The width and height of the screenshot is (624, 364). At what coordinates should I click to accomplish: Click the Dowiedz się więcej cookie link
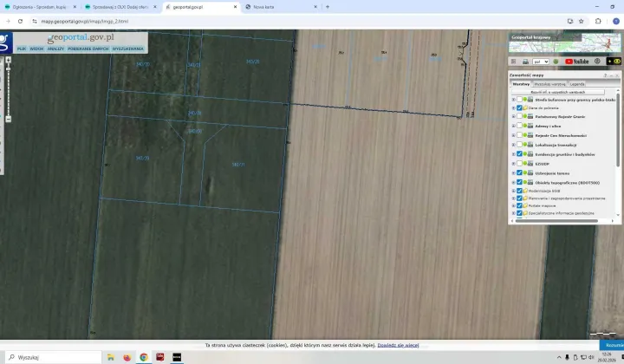click(398, 345)
